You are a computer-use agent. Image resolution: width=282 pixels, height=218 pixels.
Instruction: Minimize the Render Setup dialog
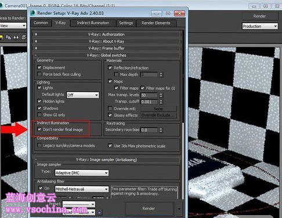click(157, 13)
